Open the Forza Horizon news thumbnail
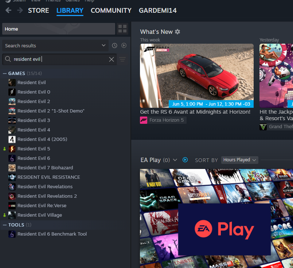This screenshot has width=293, height=268. pos(197,76)
